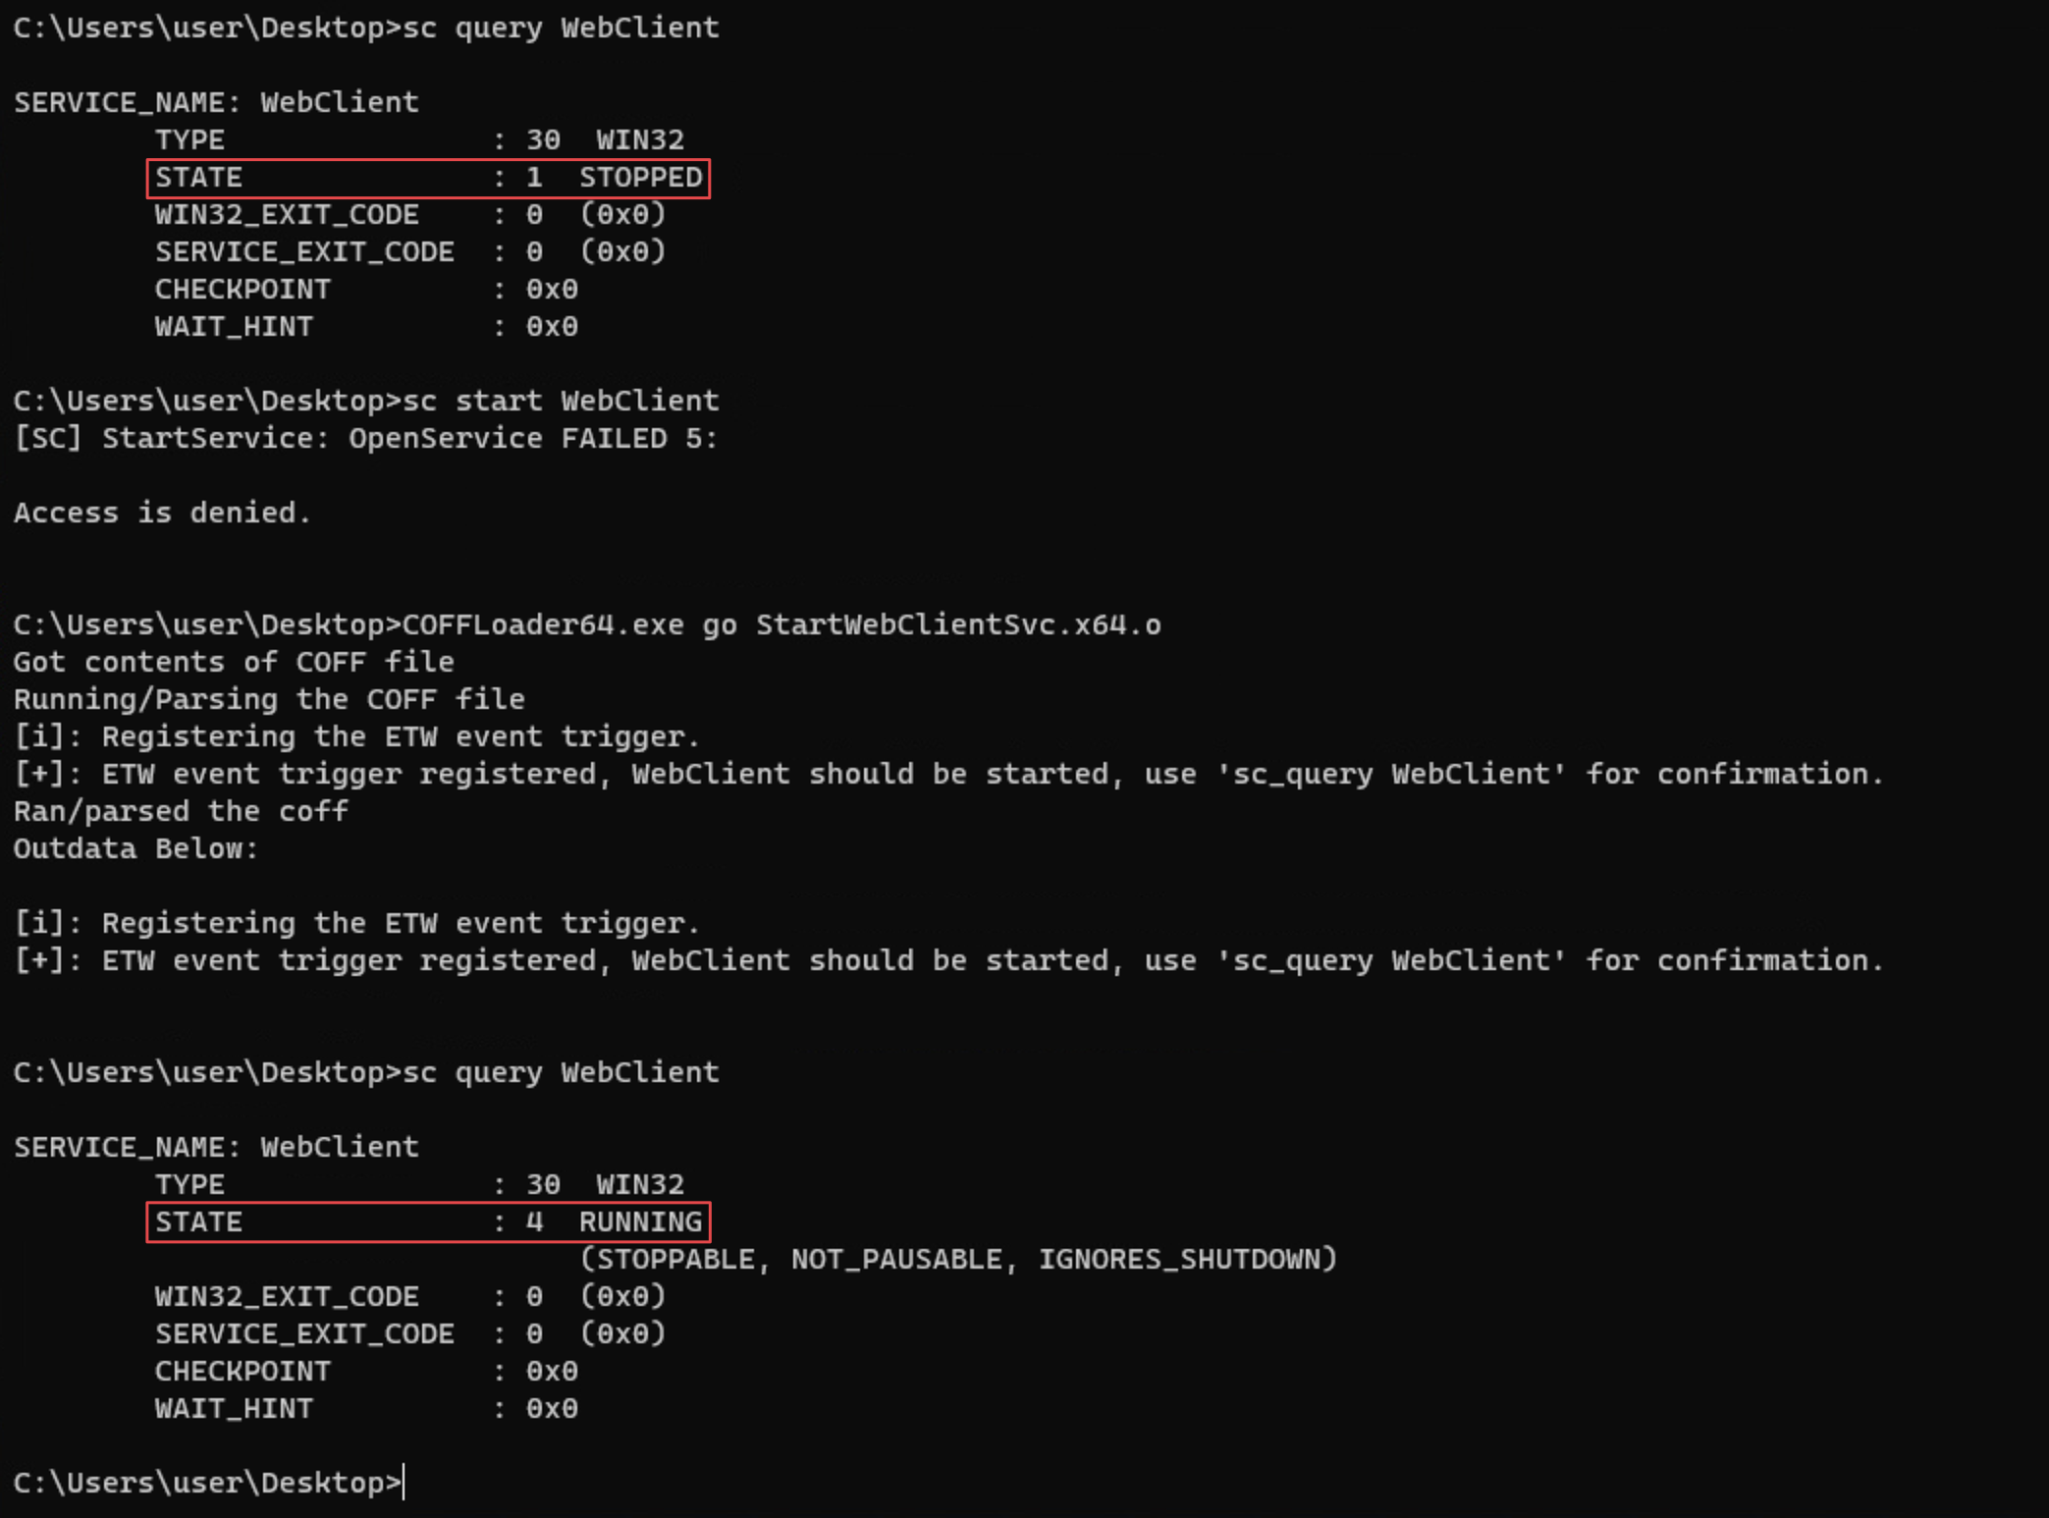Click the 'Running/Parsing the COFF file' line
2049x1518 pixels.
269,700
